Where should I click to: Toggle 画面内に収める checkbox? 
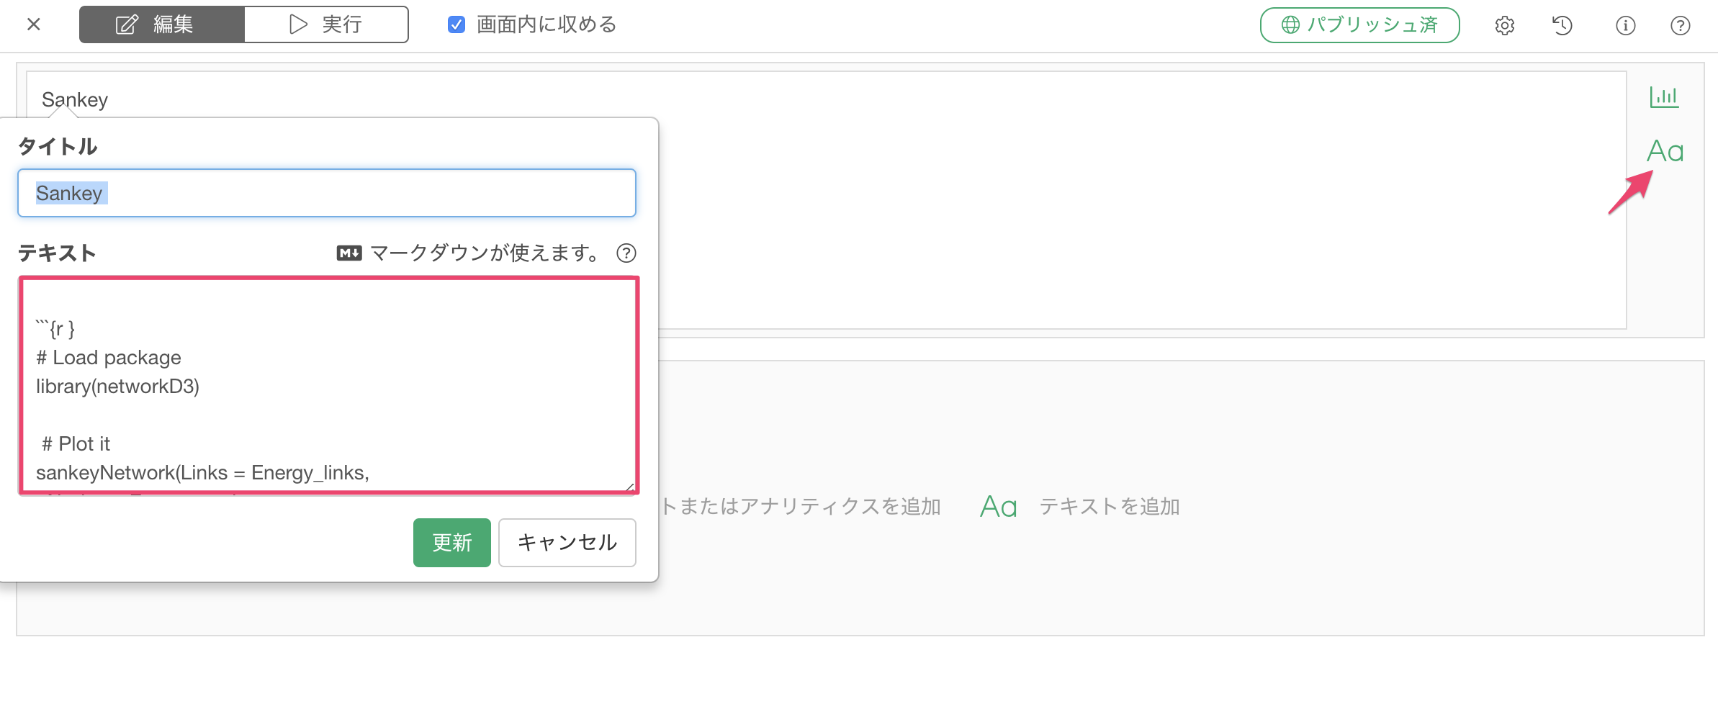coord(457,24)
